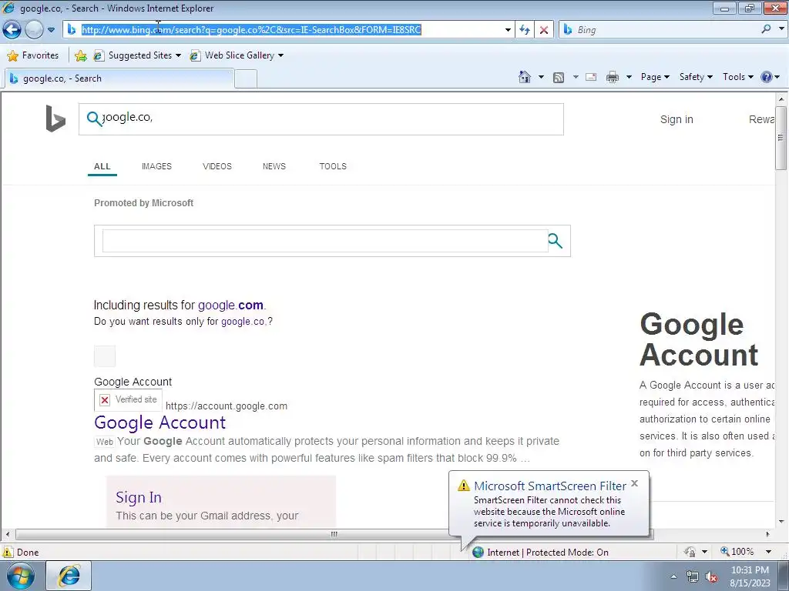Click the Print icon
The width and height of the screenshot is (789, 591).
613,77
